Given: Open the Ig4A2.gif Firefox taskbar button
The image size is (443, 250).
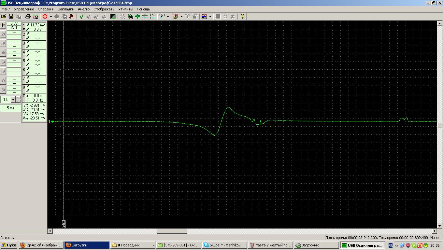Looking at the screenshot, I should (41, 245).
